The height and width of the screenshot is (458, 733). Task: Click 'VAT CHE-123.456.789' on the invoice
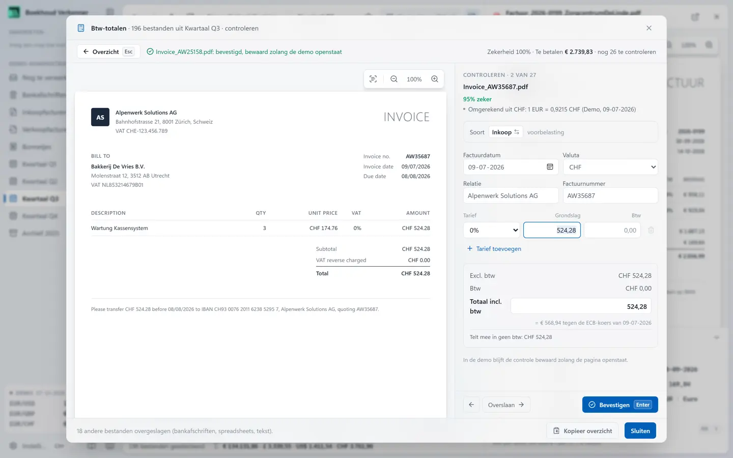[x=142, y=131]
